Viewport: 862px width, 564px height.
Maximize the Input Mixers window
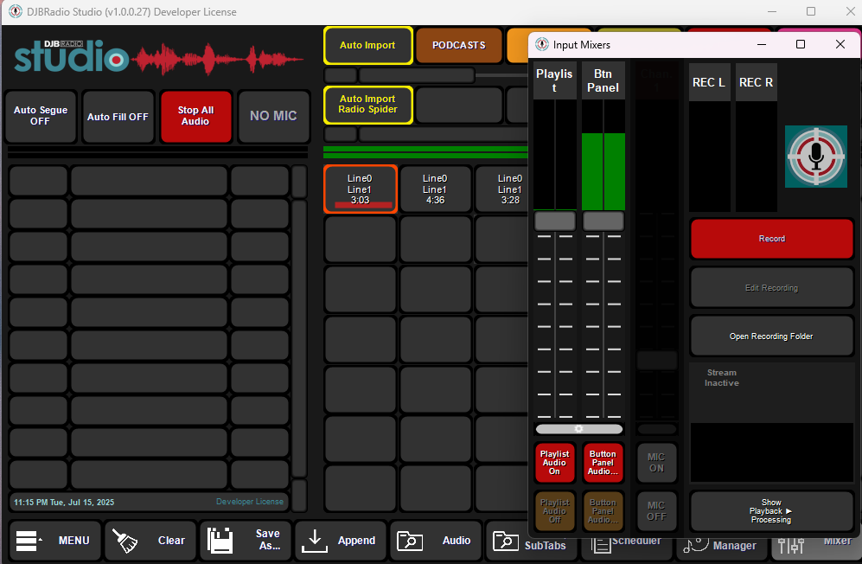(801, 45)
